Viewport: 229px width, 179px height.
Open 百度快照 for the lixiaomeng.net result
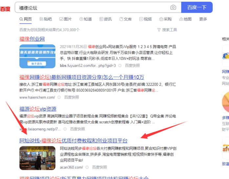77,129
